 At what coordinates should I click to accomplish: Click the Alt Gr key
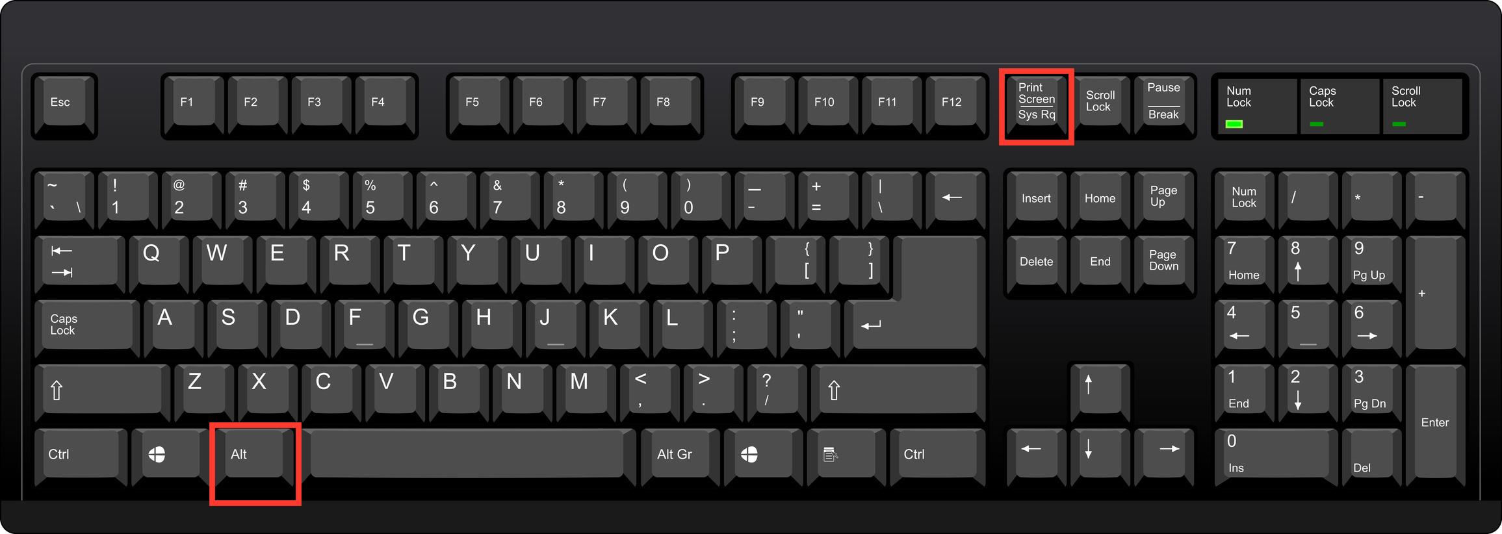pyautogui.click(x=680, y=457)
